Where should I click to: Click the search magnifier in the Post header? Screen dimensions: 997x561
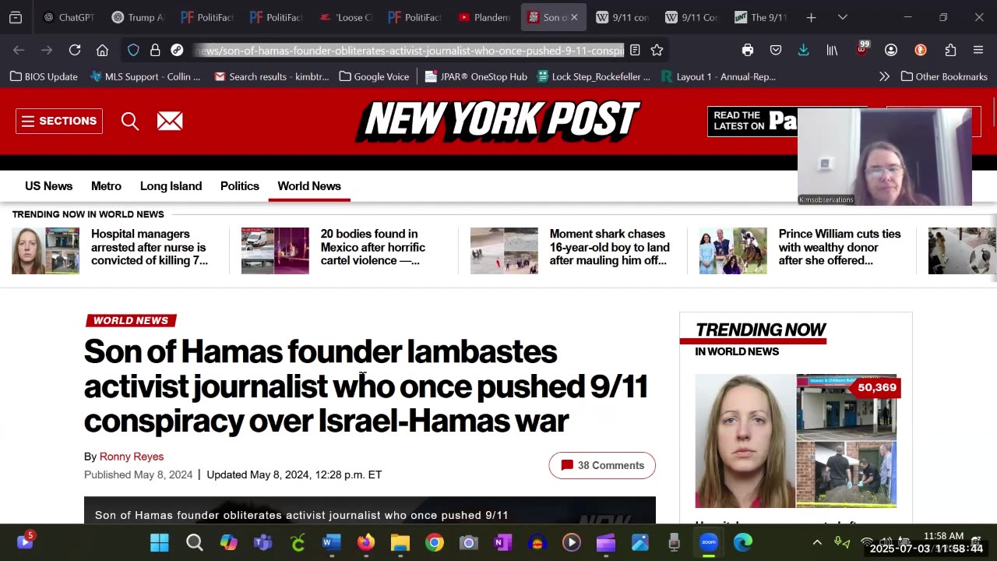[x=130, y=121]
